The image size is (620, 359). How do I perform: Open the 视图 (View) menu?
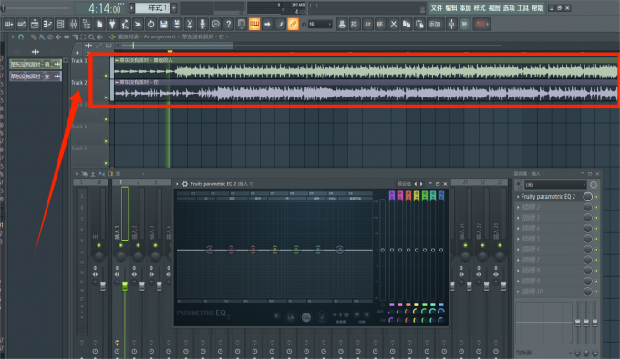coord(494,8)
